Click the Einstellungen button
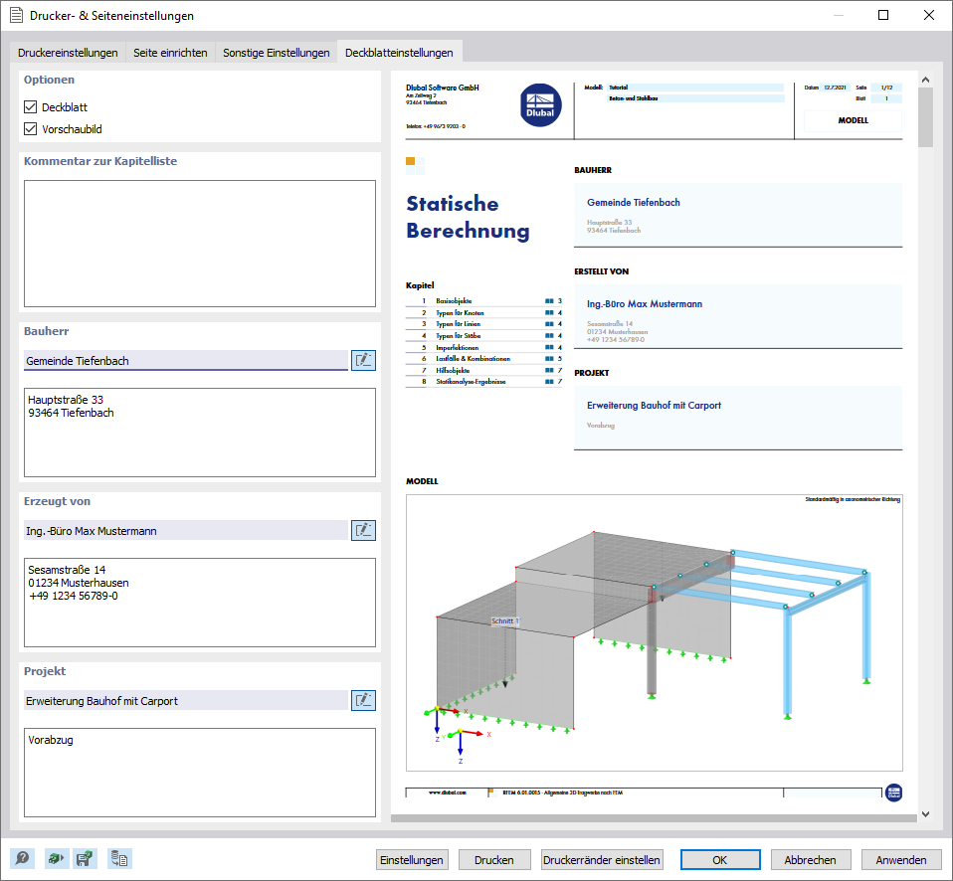This screenshot has width=953, height=881. [412, 860]
